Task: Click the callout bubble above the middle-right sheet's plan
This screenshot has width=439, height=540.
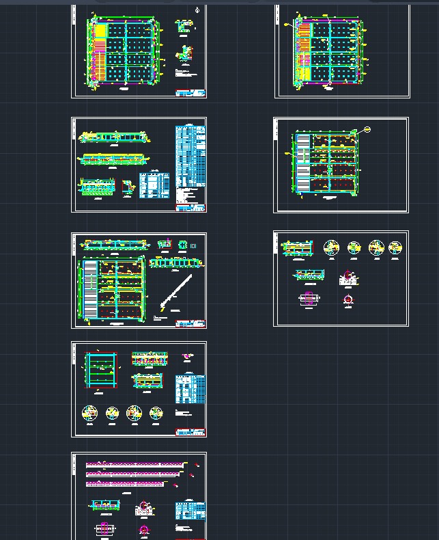Action: (x=367, y=129)
